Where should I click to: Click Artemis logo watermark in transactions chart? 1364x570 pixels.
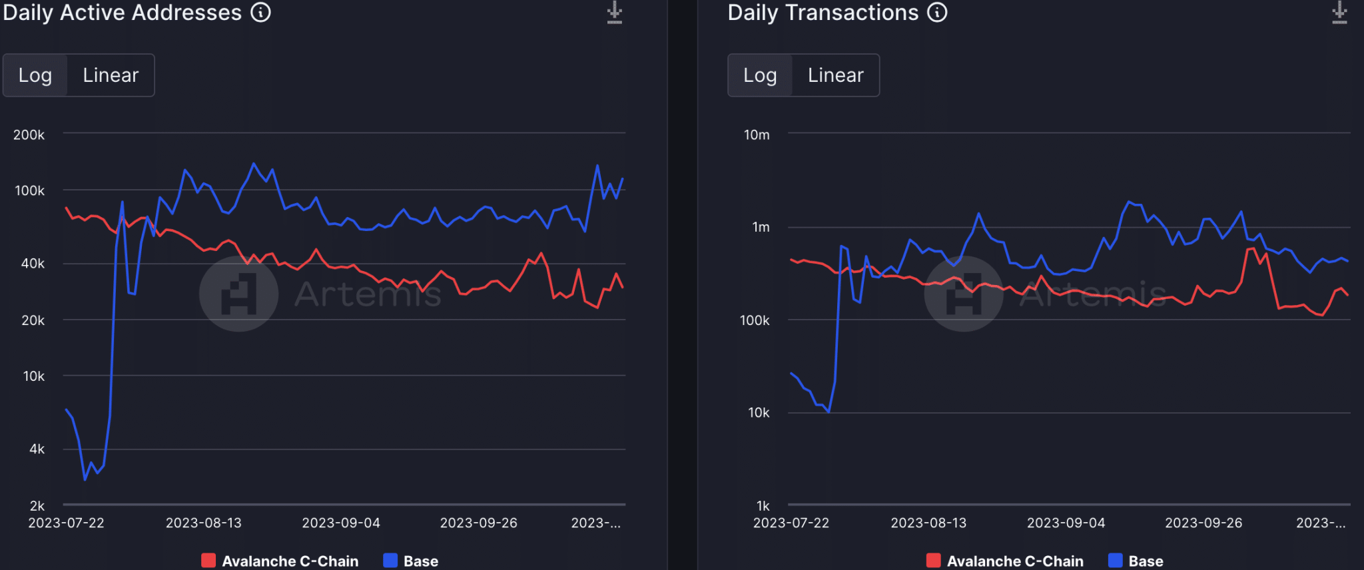(x=963, y=294)
